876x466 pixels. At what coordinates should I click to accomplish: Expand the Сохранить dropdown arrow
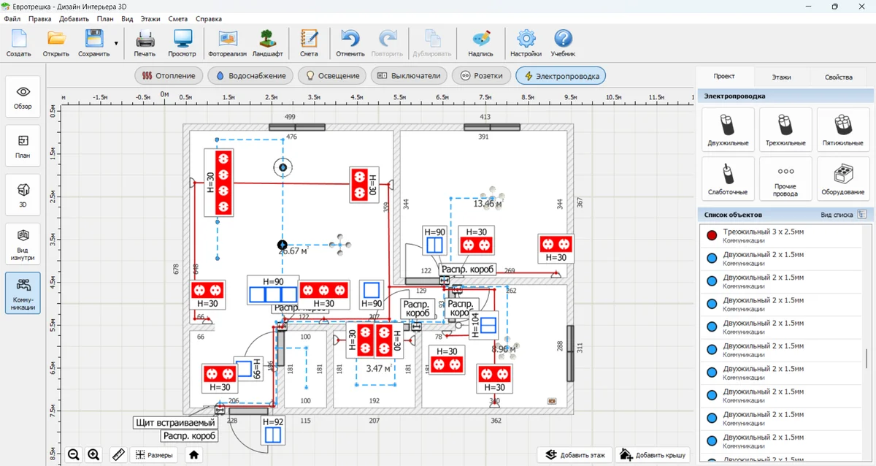coord(116,43)
